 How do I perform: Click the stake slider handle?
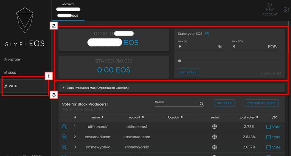click(180, 61)
